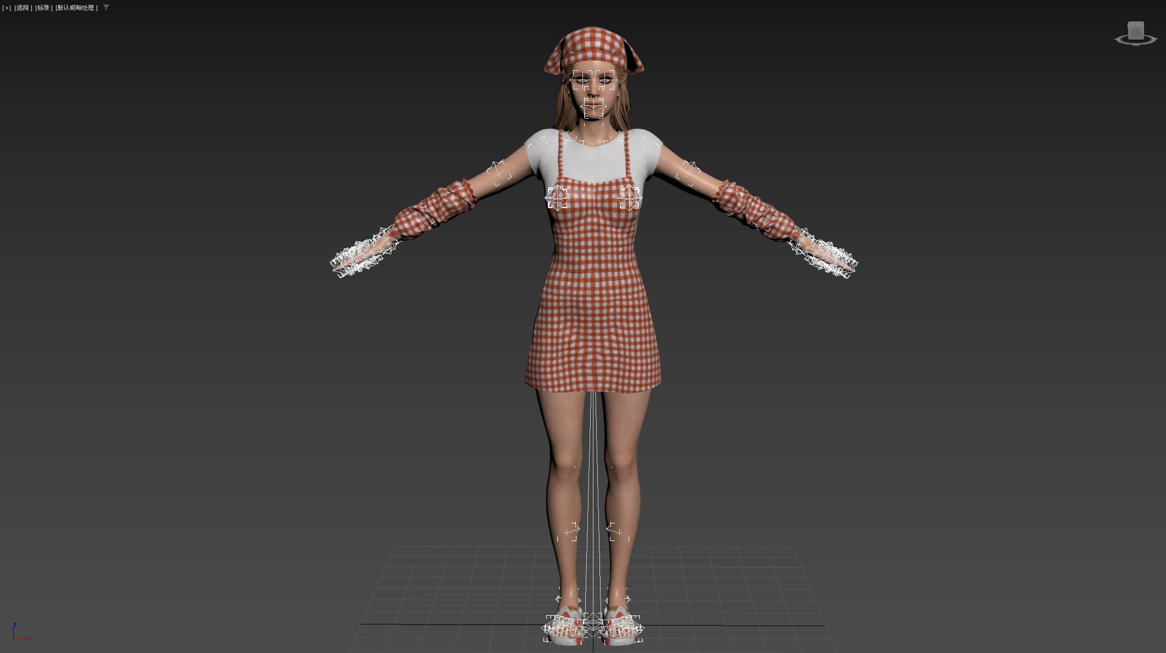
Task: Open the [+] general viewport menu
Action: point(7,8)
